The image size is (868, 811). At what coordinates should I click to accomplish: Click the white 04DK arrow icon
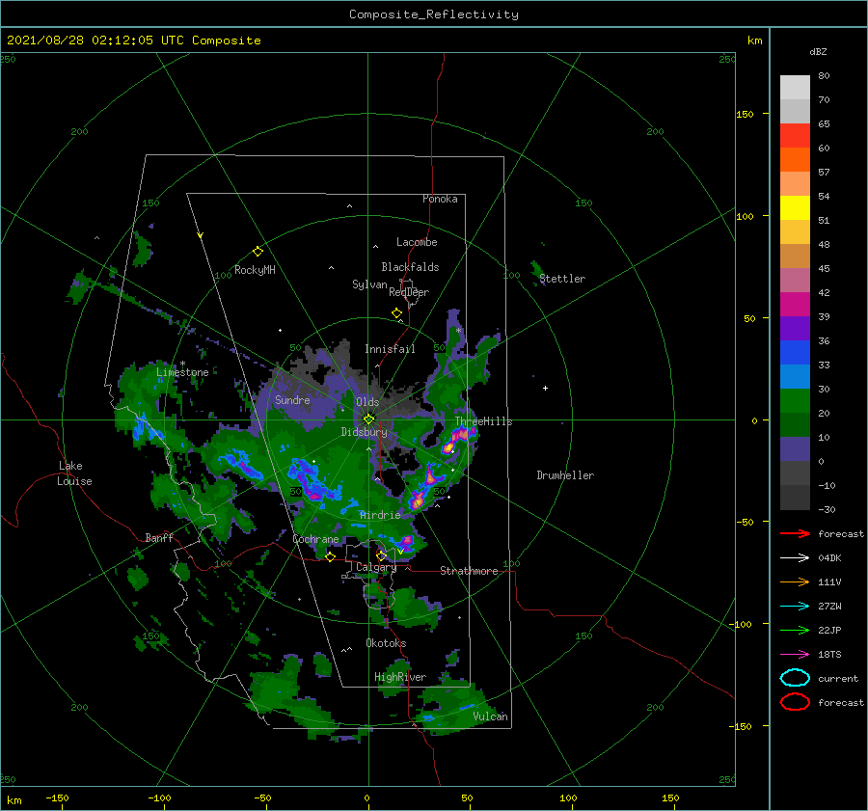(795, 557)
